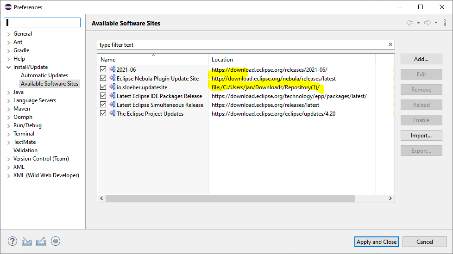The width and height of the screenshot is (453, 254).
Task: Toggle Latest Eclipse IDE Packages Release checkbox
Action: pyautogui.click(x=103, y=96)
